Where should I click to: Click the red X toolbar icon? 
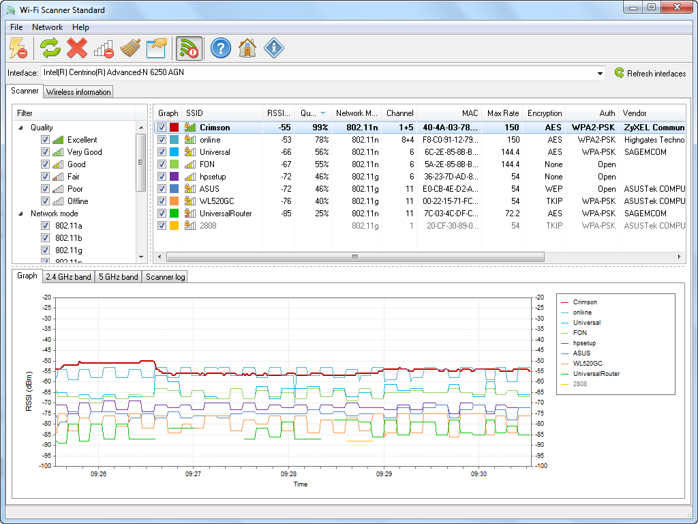coord(77,48)
